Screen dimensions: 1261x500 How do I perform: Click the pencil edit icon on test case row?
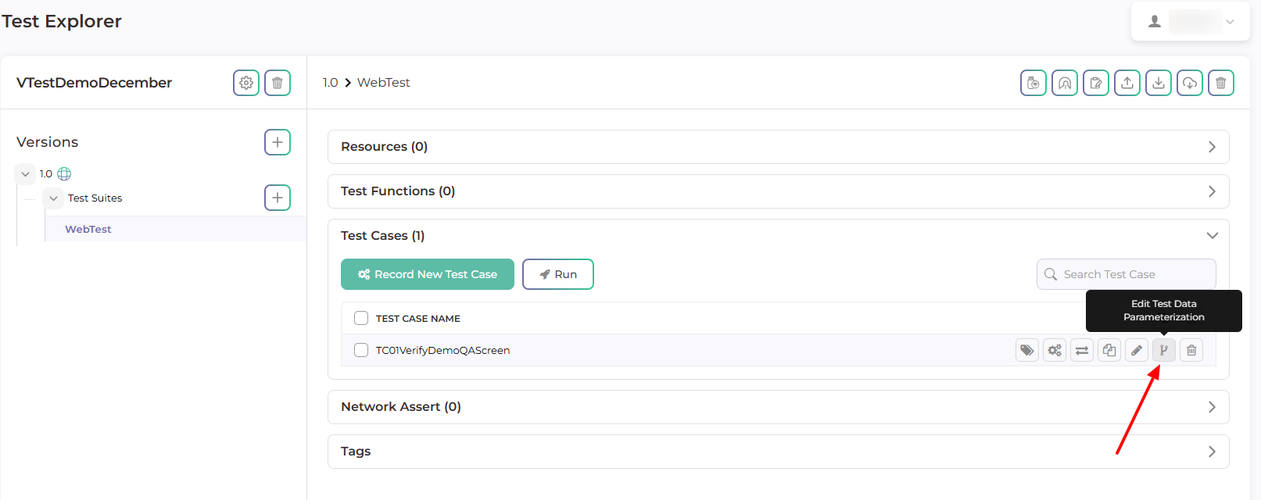[1136, 351]
